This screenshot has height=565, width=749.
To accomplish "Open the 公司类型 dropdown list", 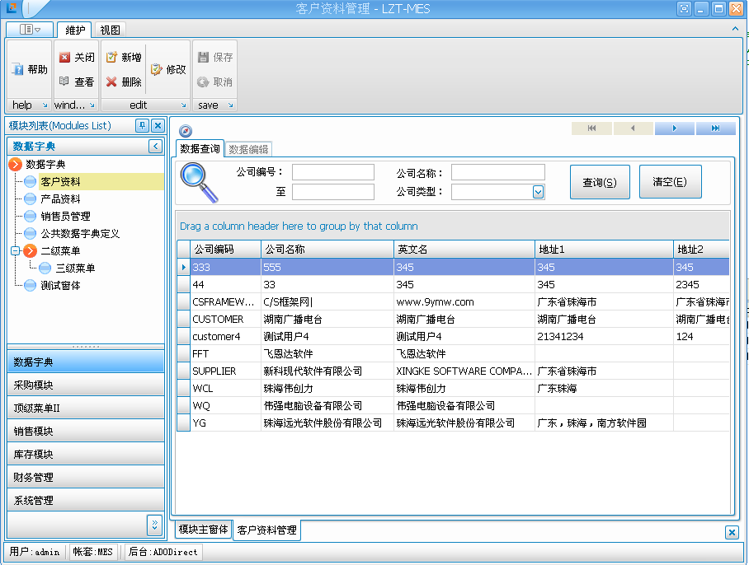I will 538,192.
